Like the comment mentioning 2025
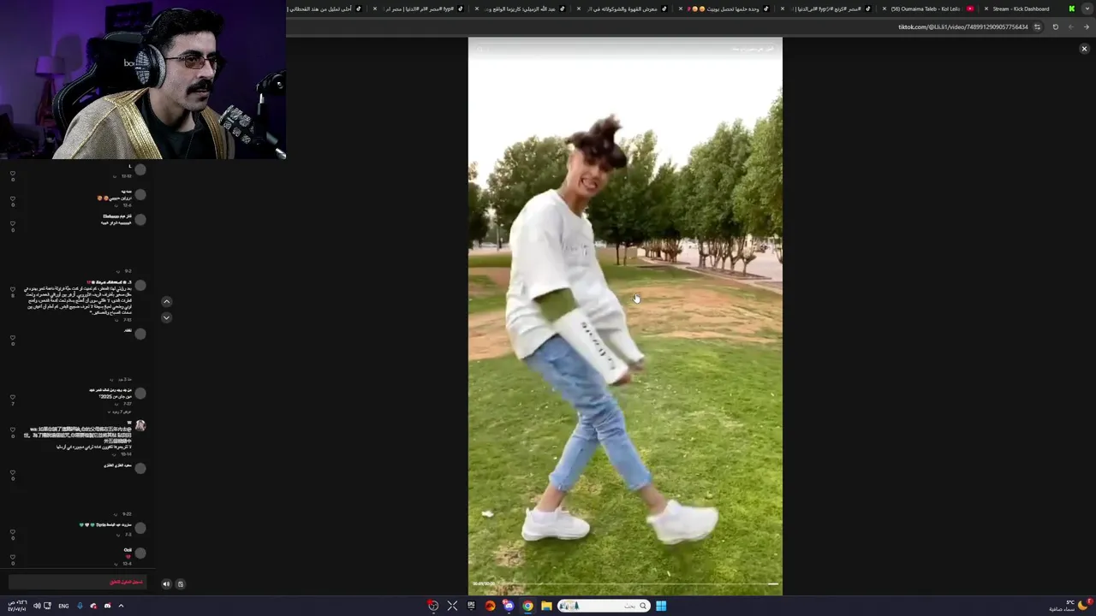Viewport: 1096px width, 616px height. pyautogui.click(x=13, y=398)
